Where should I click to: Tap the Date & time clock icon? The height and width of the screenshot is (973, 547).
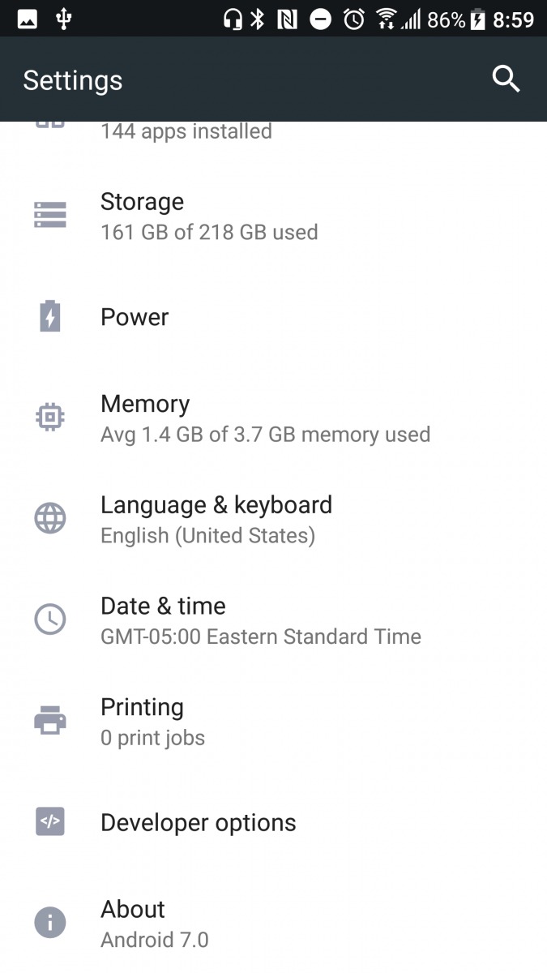click(50, 619)
